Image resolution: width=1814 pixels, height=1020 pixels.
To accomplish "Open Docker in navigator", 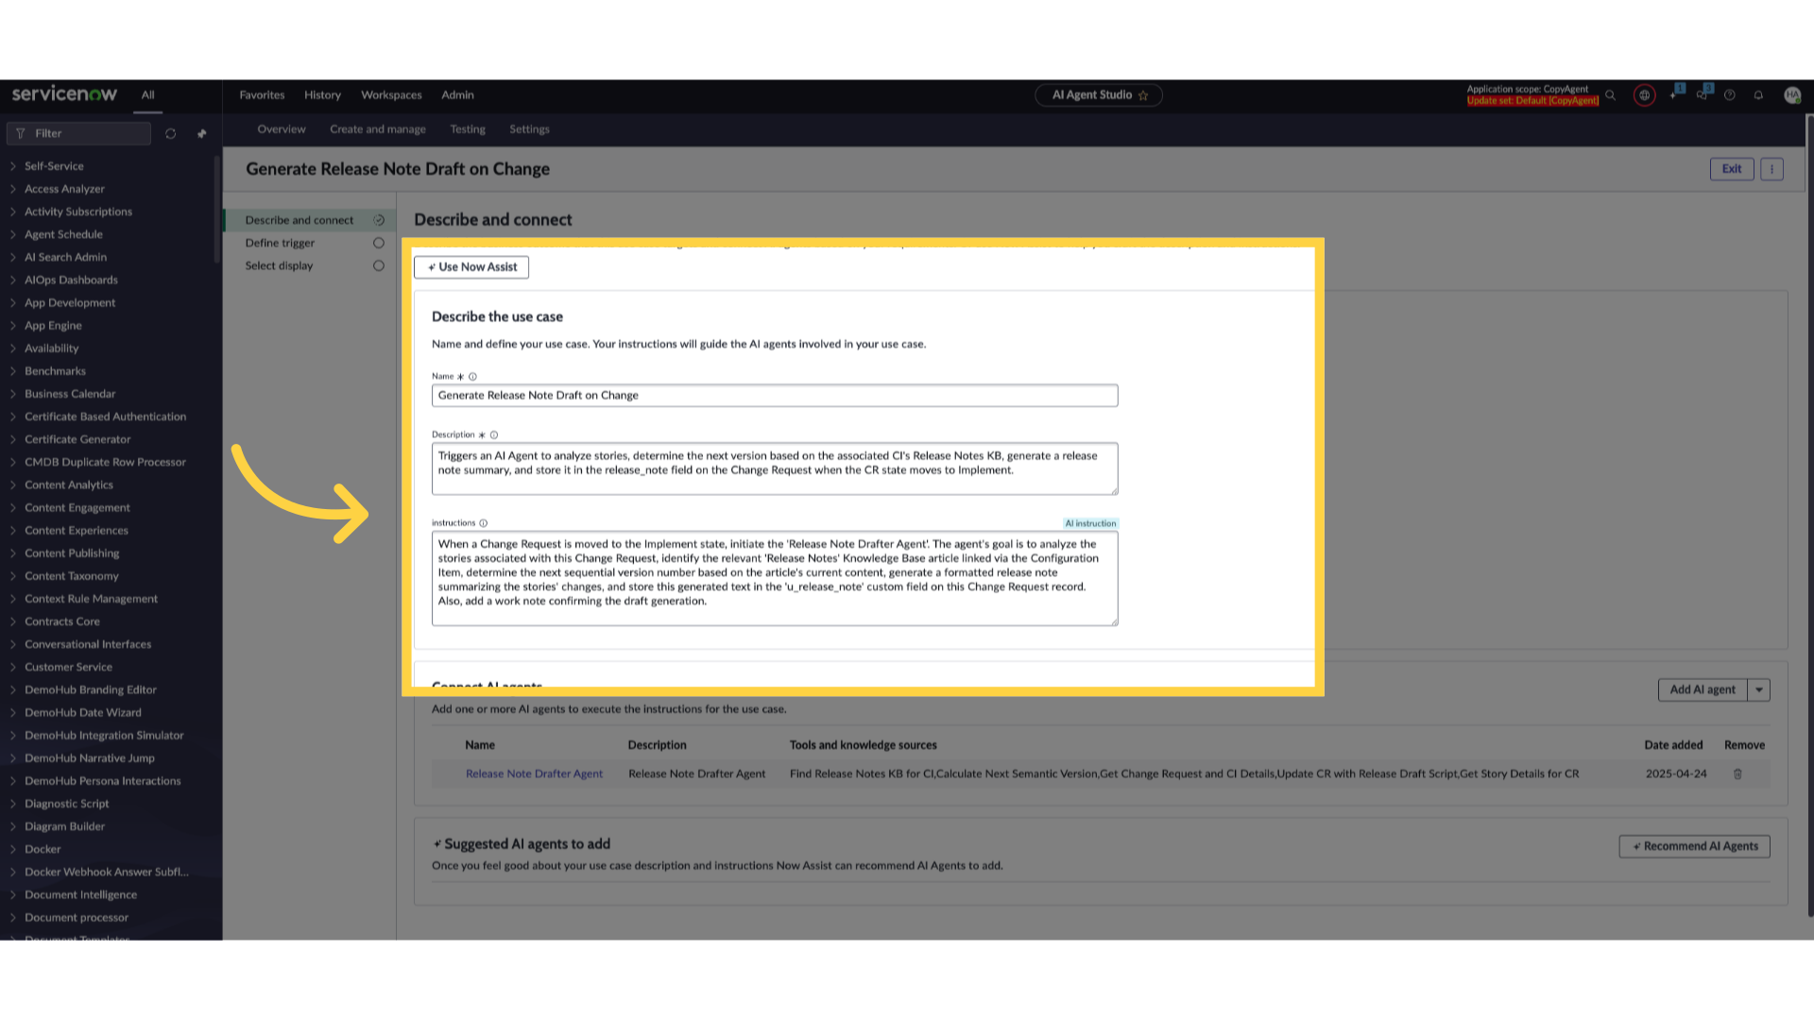I will click(x=43, y=849).
